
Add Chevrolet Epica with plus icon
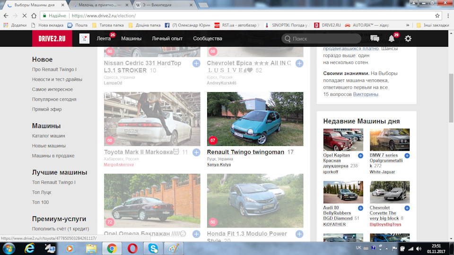299,63
